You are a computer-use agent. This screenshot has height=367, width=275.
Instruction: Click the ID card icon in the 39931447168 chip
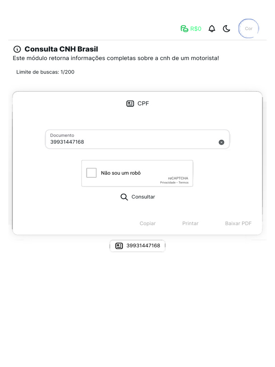point(119,246)
